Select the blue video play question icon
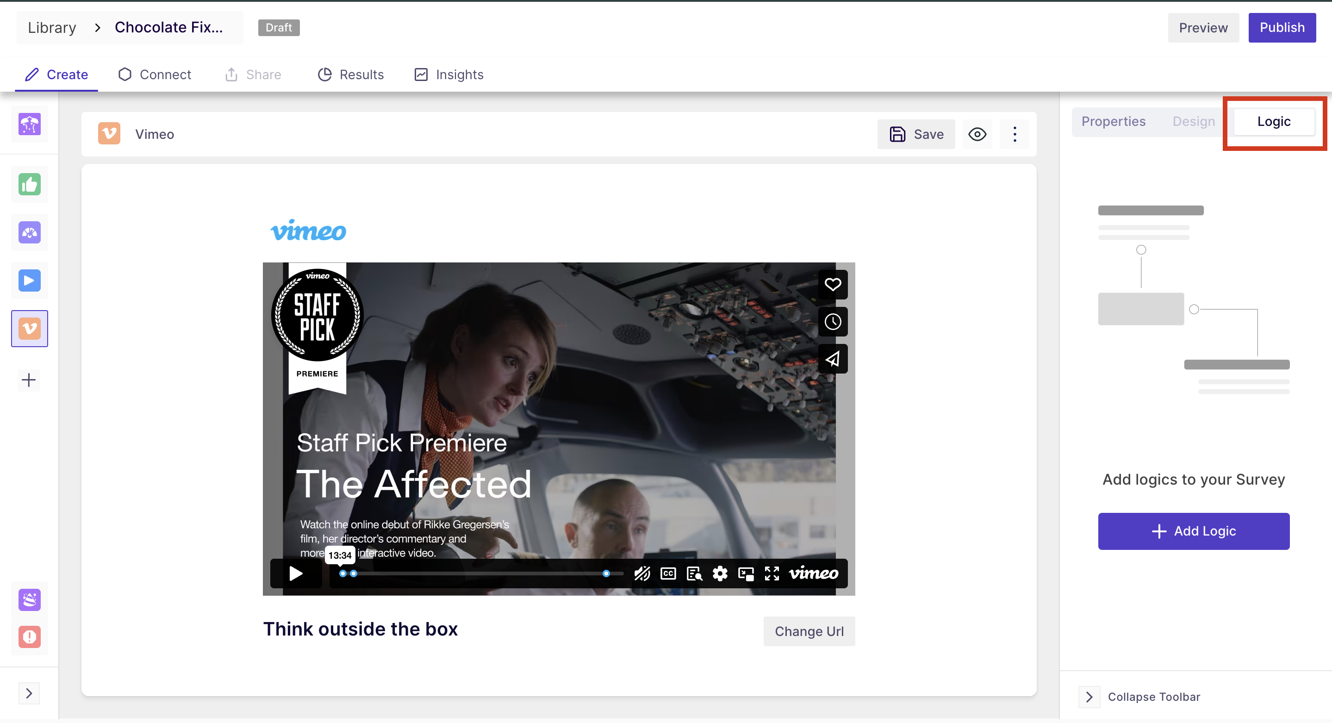 pos(30,280)
